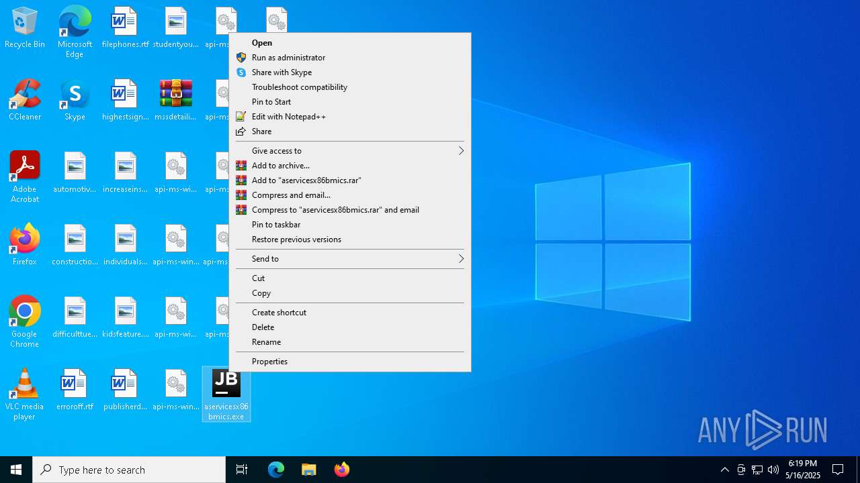The image size is (860, 483).
Task: Select the Adobe Acrobat desktop shortcut
Action: tap(25, 177)
